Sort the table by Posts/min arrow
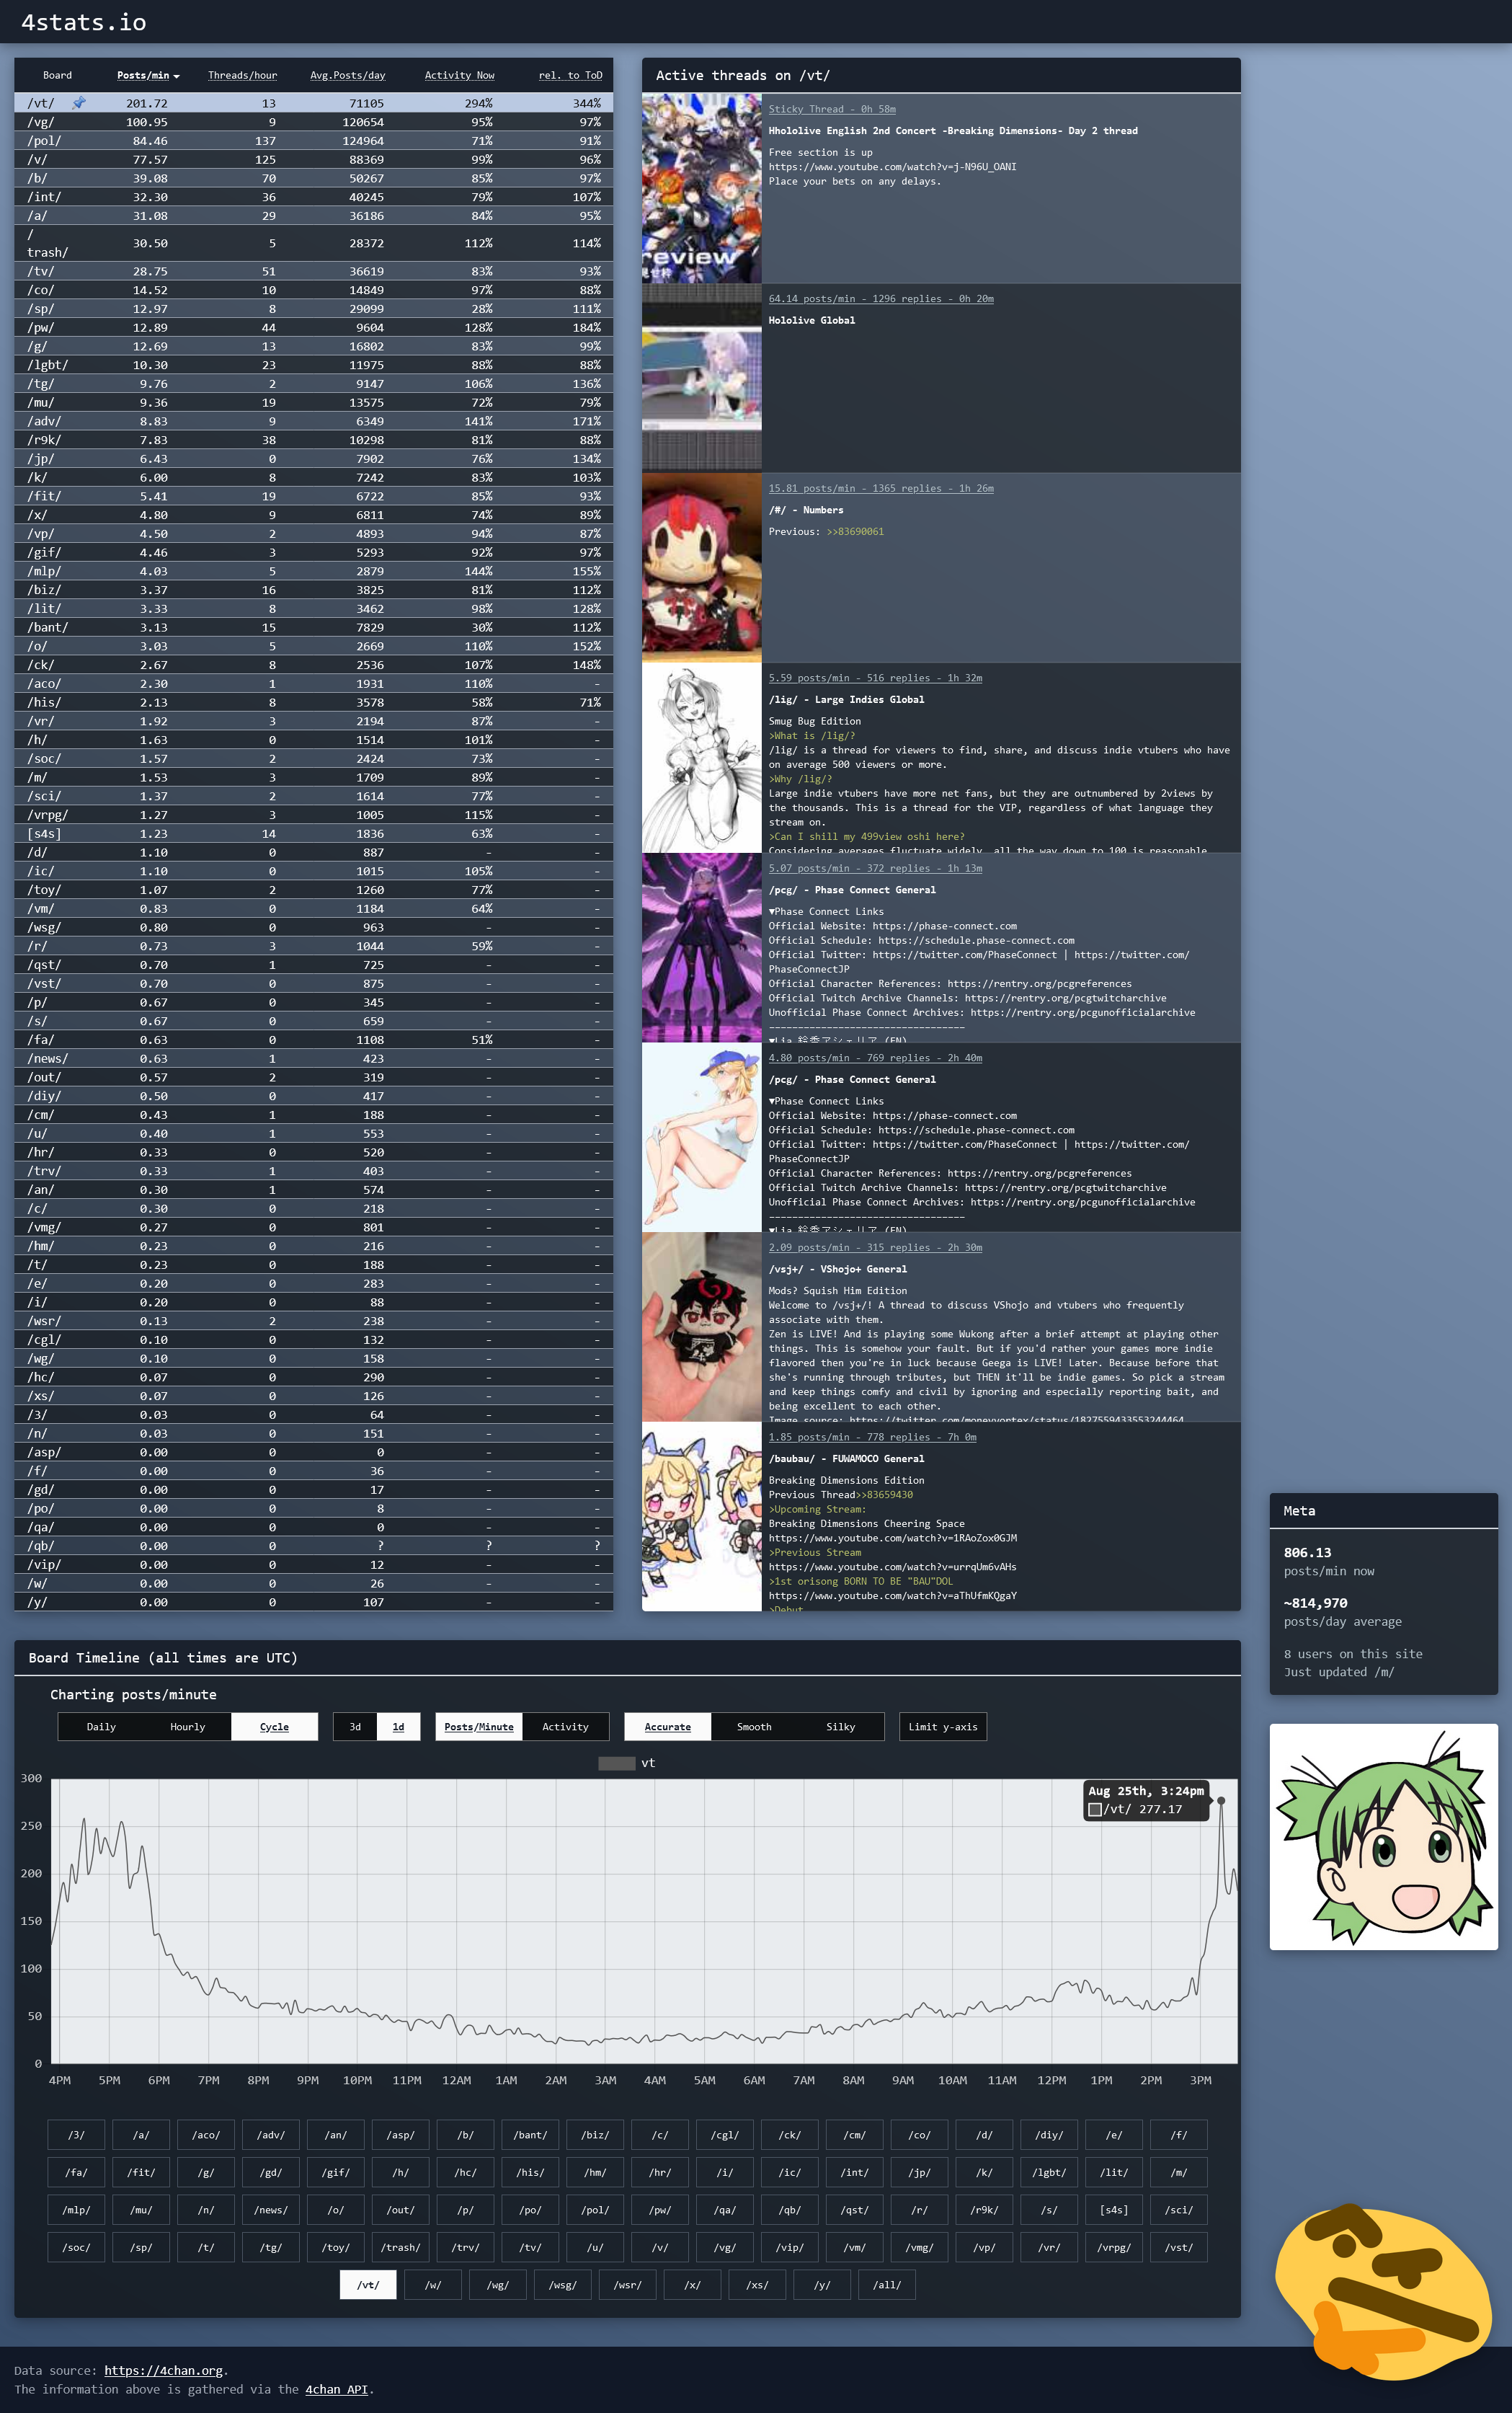The image size is (1512, 2413). pos(177,76)
